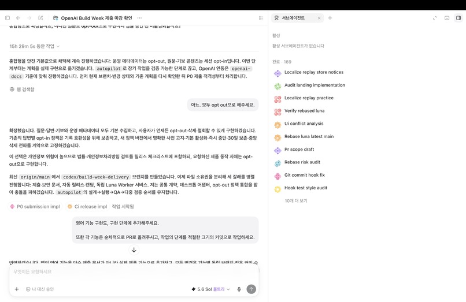Open the Audit landing implementation subagent
Screen dimensions: 466x302
tap(315, 85)
